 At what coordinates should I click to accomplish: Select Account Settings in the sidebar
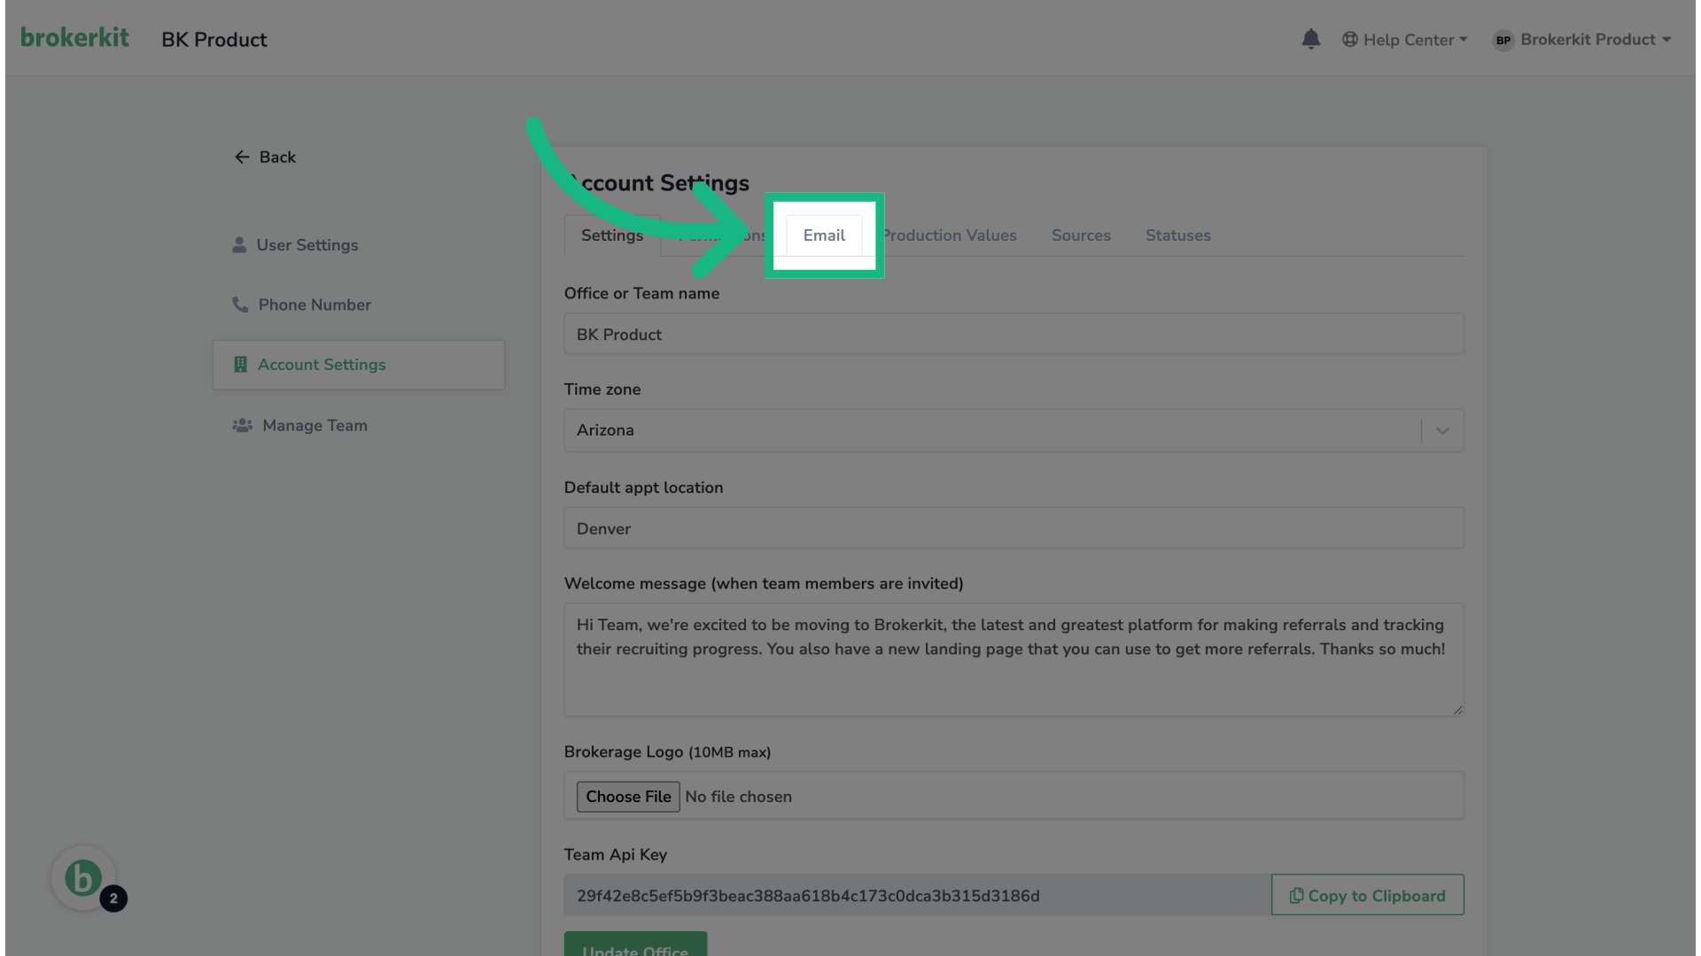[359, 365]
